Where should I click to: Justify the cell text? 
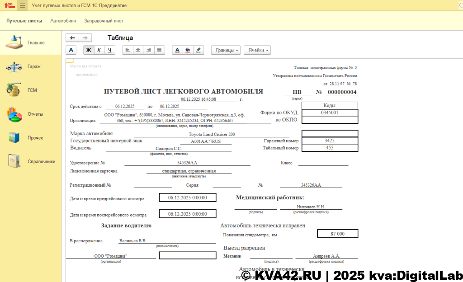(x=159, y=50)
